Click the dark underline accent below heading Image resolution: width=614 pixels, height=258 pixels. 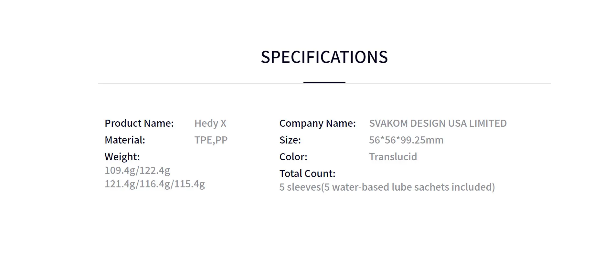324,83
